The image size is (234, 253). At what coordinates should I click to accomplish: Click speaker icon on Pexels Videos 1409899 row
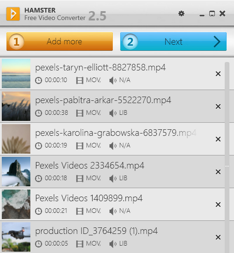click(x=113, y=211)
